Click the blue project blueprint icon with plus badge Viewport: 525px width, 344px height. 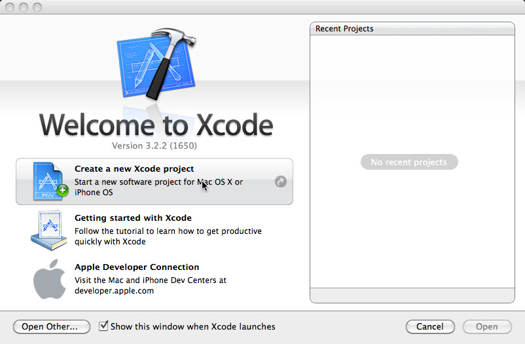coord(50,182)
